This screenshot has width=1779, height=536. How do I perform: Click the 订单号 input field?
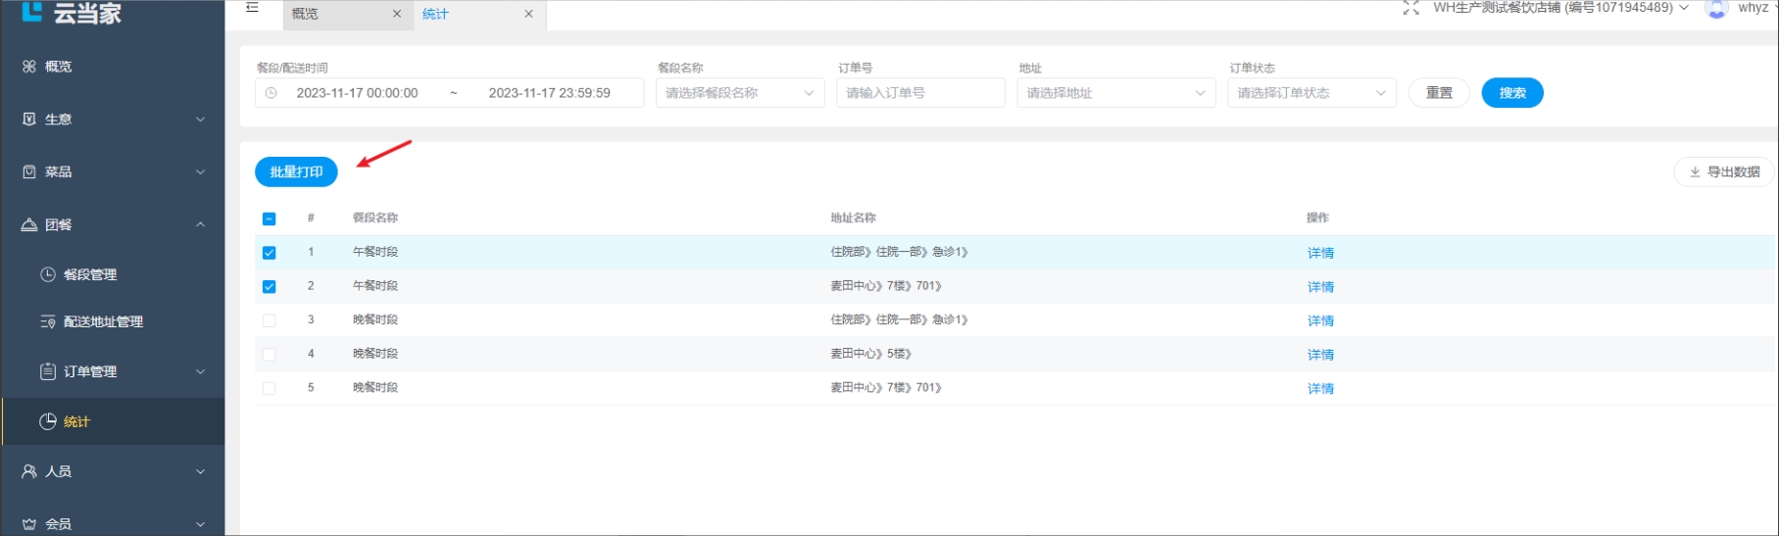pos(919,93)
